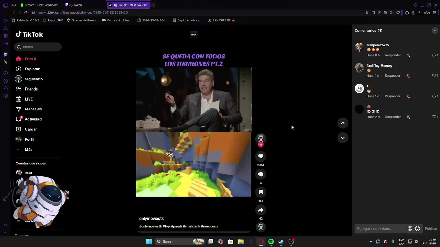
Task: Reload the page
Action: pos(26,13)
